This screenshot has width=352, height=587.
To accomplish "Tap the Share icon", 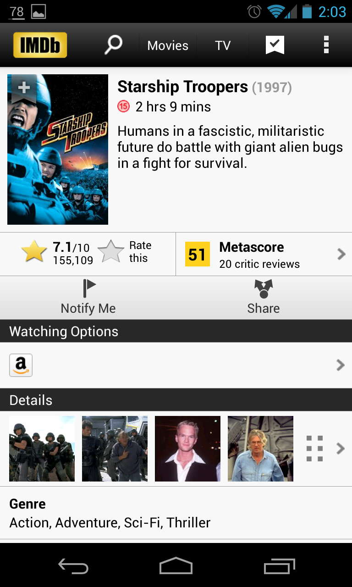I will [264, 289].
